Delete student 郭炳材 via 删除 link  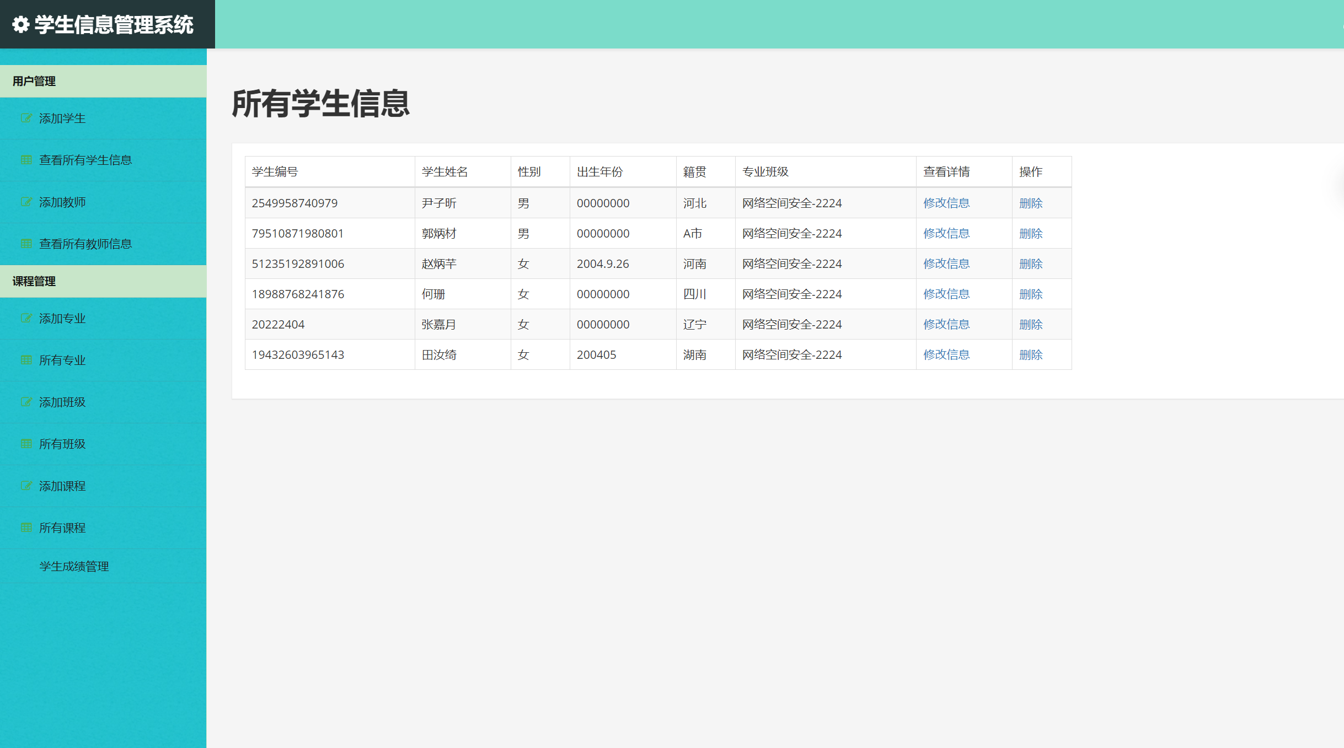[x=1030, y=233]
